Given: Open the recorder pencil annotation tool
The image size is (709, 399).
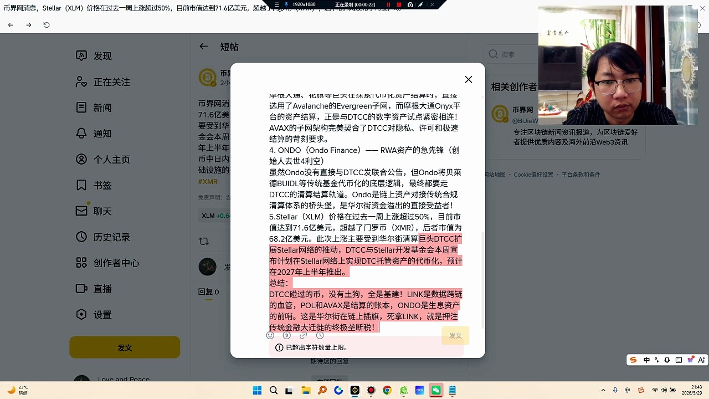Looking at the screenshot, I should tap(421, 4).
